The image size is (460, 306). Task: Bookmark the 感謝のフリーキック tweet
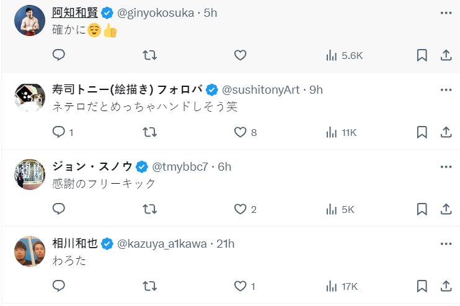click(422, 209)
